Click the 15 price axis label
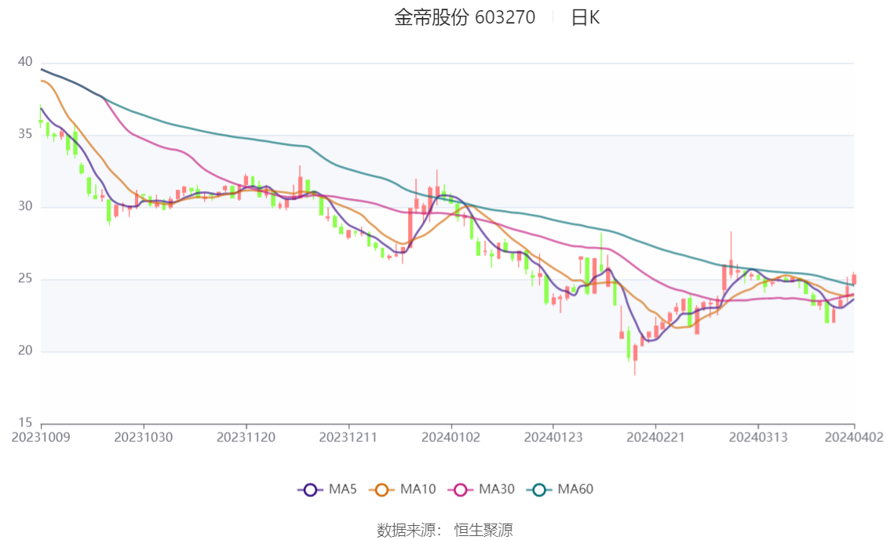 pos(25,423)
